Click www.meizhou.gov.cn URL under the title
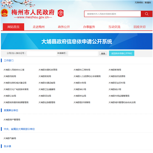The width and height of the screenshot is (153, 153). tap(33, 17)
